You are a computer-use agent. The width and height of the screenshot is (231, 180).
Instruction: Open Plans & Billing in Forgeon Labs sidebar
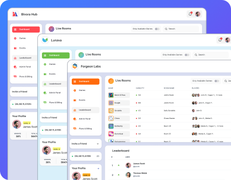[86, 129]
